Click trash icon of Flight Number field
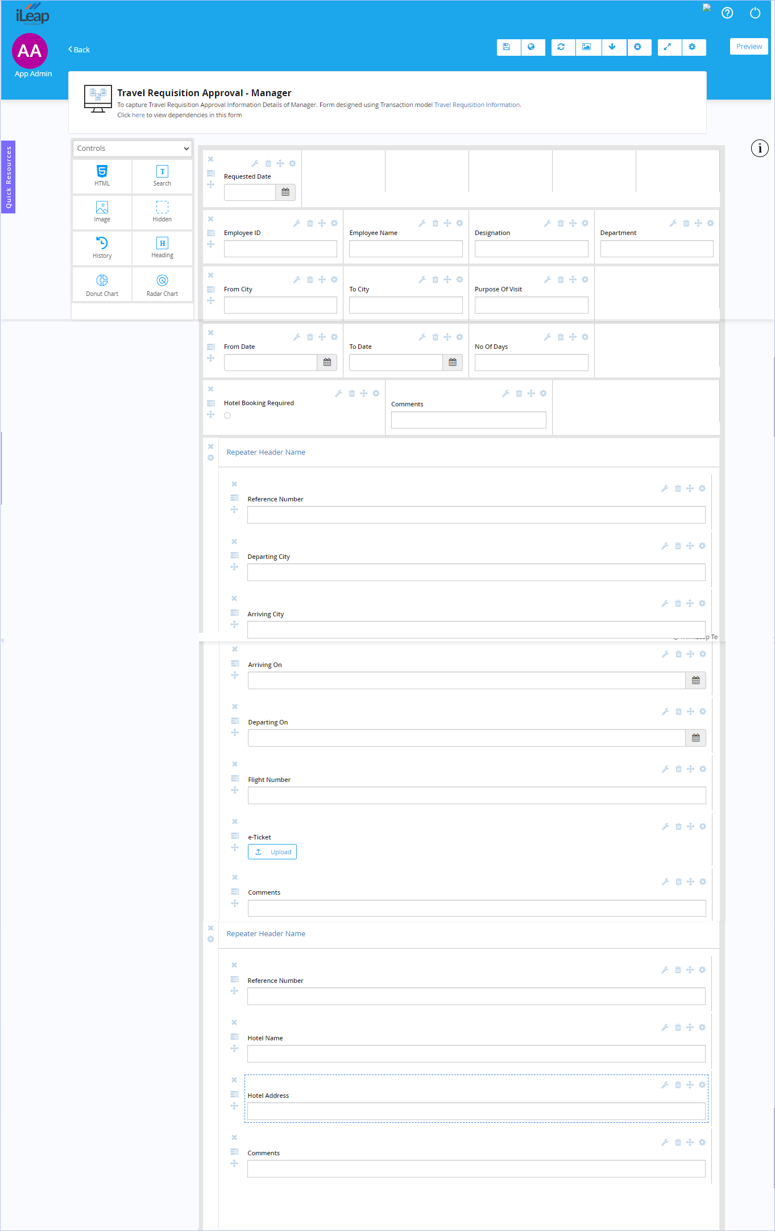Screen dimensions: 775x1231 coord(678,769)
